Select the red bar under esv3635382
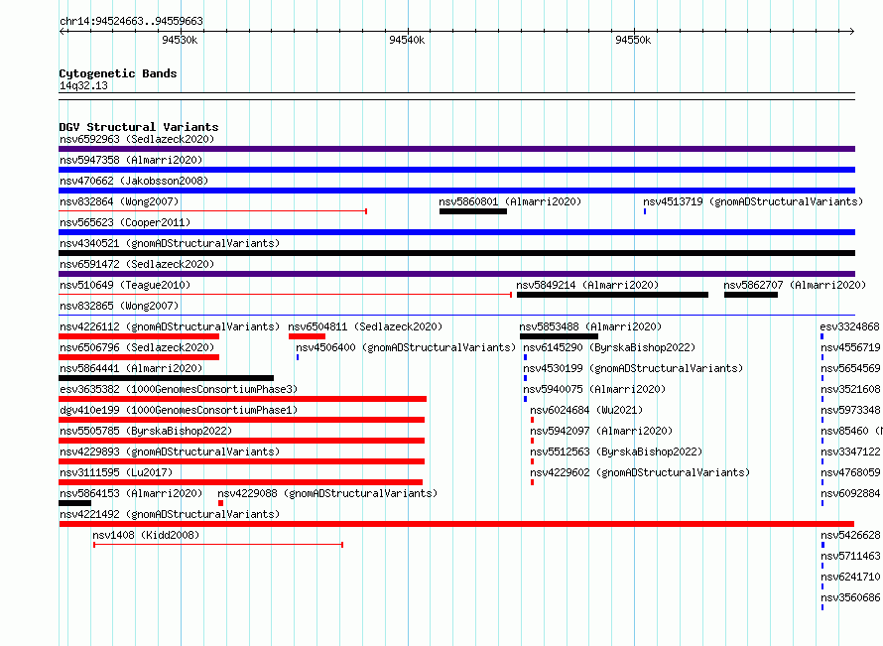 click(x=243, y=399)
